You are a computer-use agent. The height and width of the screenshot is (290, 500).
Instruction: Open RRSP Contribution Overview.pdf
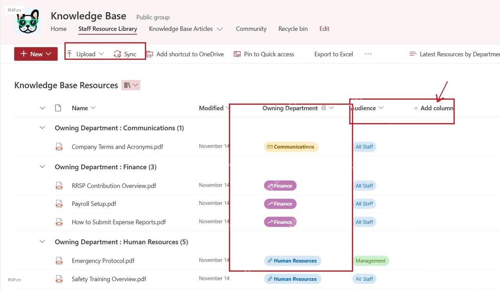tap(114, 186)
